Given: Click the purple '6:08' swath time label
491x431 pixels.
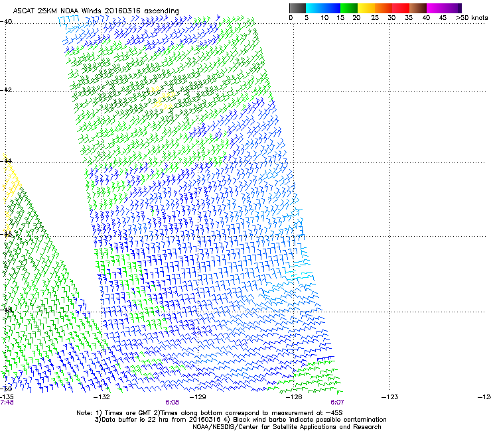Looking at the screenshot, I should tap(172, 402).
